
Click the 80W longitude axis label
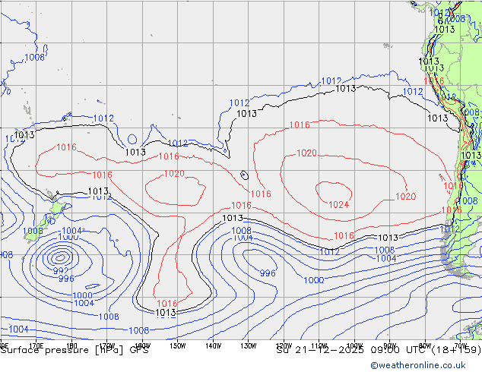tap(425, 346)
